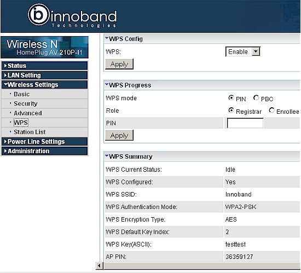Click the WPS Encryption Type label
The height and width of the screenshot is (273, 301).
pos(136,219)
